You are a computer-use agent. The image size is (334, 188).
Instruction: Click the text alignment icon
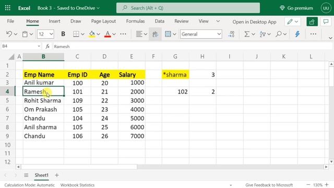(139, 34)
